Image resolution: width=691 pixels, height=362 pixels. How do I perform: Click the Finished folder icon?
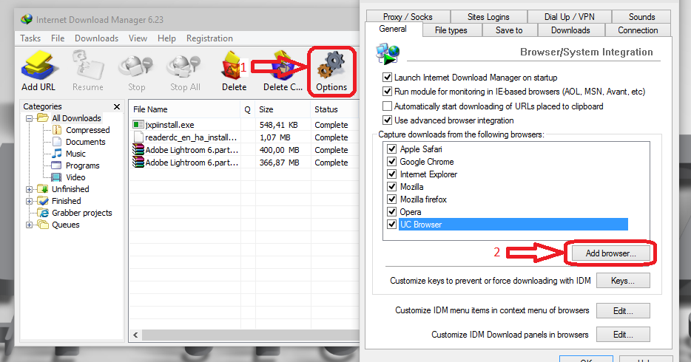[43, 201]
